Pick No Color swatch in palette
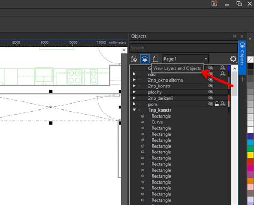This screenshot has width=254, height=205. [x=250, y=60]
